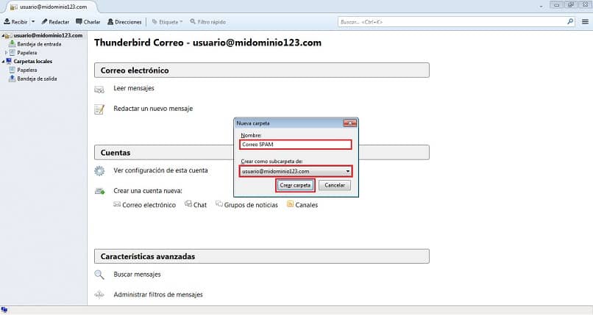Open the hamburger application menu
The width and height of the screenshot is (593, 315).
(x=585, y=22)
